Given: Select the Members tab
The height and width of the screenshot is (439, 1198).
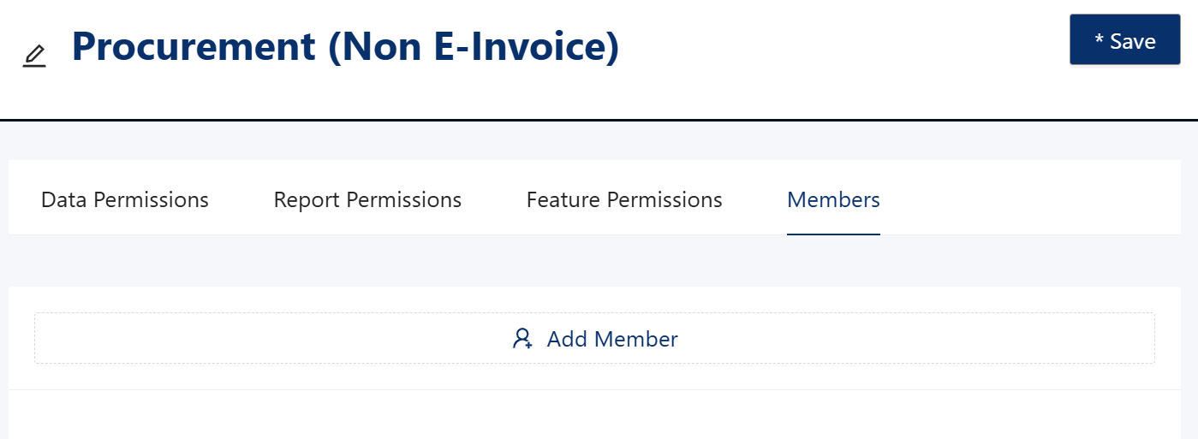Looking at the screenshot, I should 833,199.
